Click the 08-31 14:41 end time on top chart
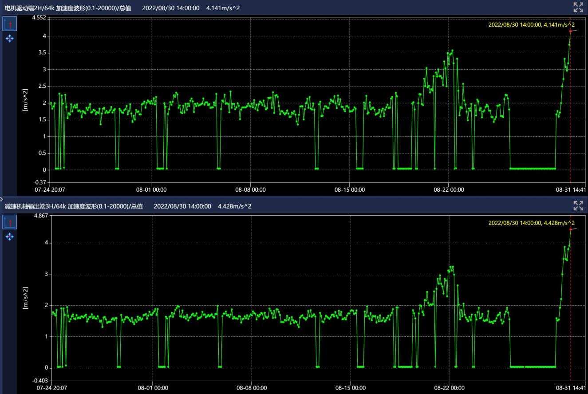The image size is (588, 394). (x=571, y=189)
